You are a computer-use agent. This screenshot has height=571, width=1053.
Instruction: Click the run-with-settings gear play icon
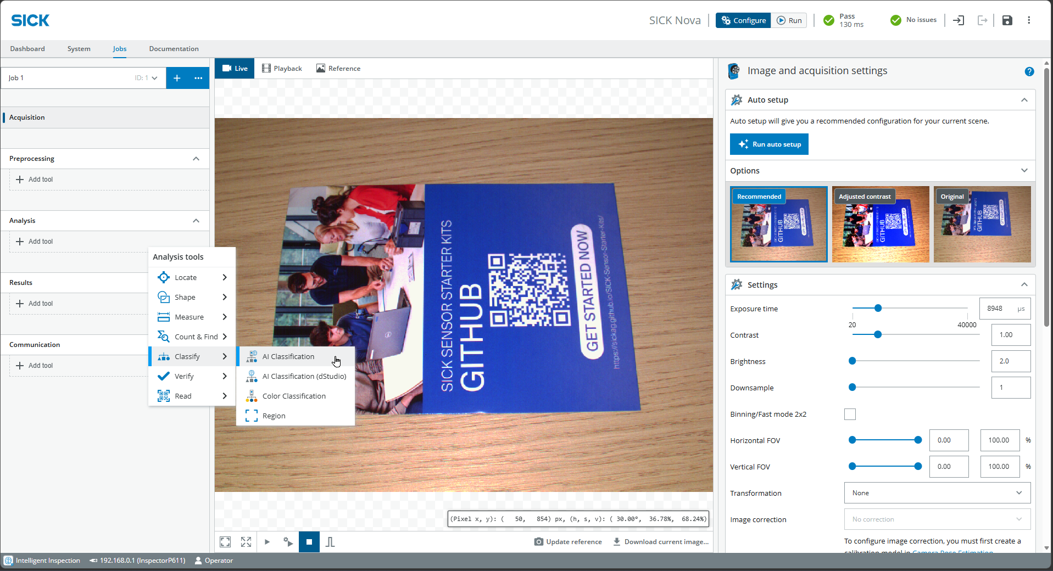pyautogui.click(x=288, y=542)
